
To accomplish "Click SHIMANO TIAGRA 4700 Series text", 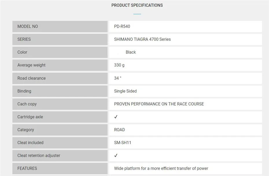I will click(x=142, y=39).
